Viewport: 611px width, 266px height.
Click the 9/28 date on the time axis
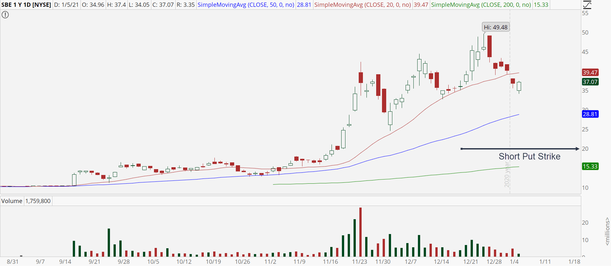[x=124, y=261]
